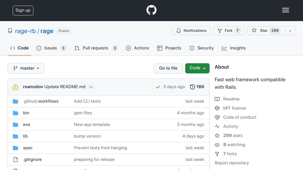
Task: Open the .github/workflows folder
Action: (41, 101)
